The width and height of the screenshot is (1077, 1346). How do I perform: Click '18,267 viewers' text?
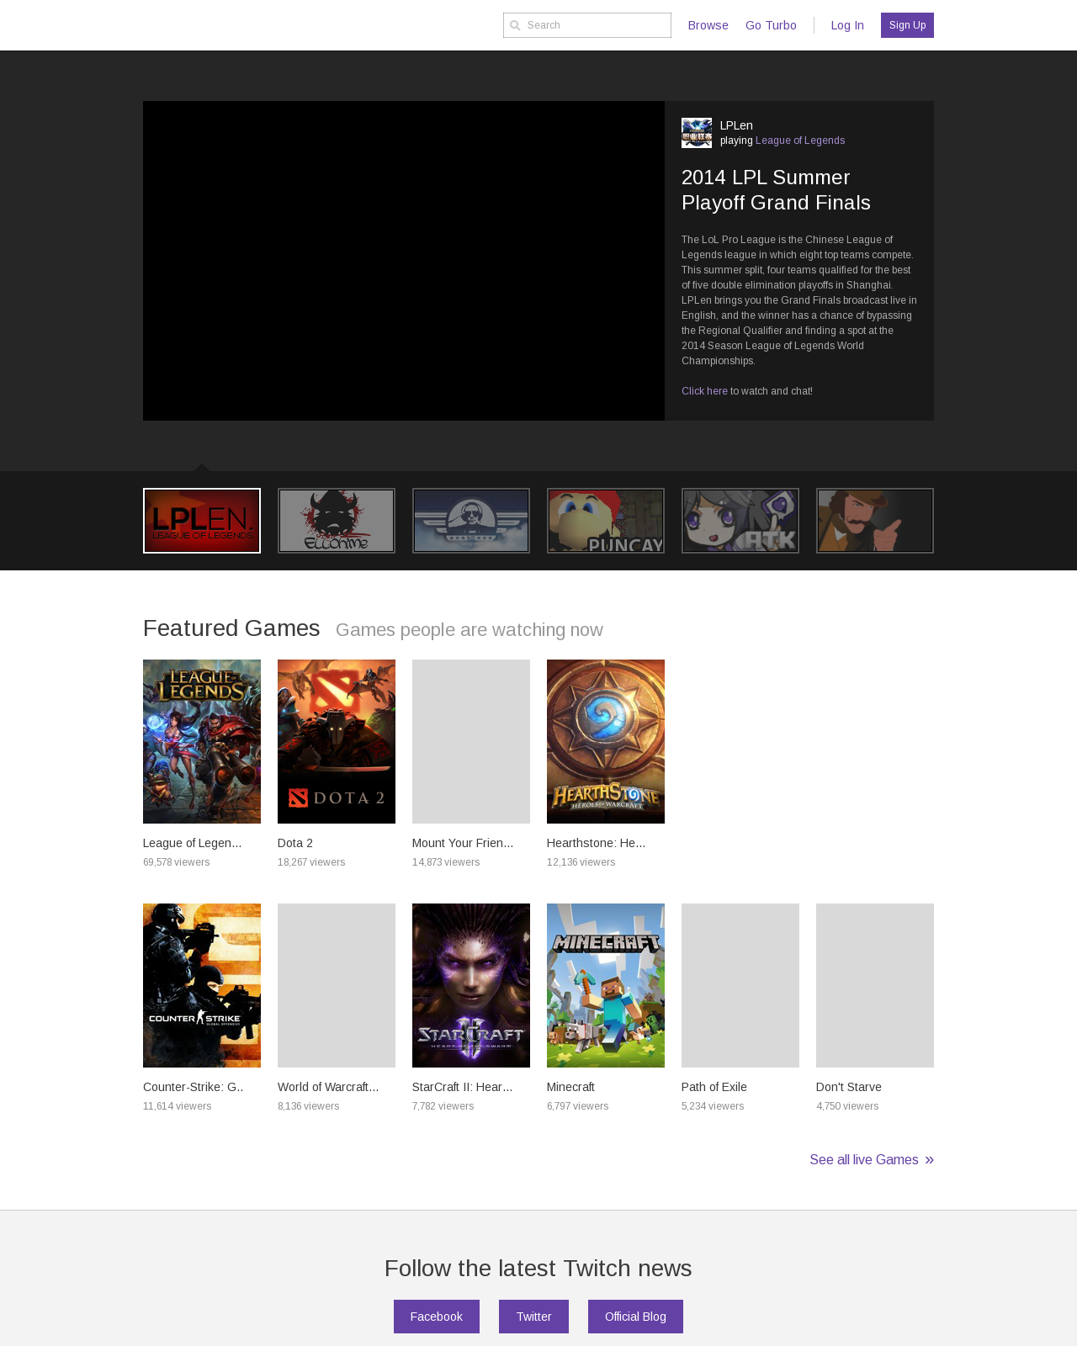311,862
